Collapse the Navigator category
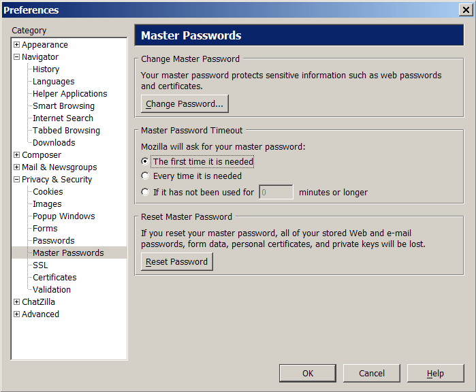The width and height of the screenshot is (476, 392). [16, 57]
